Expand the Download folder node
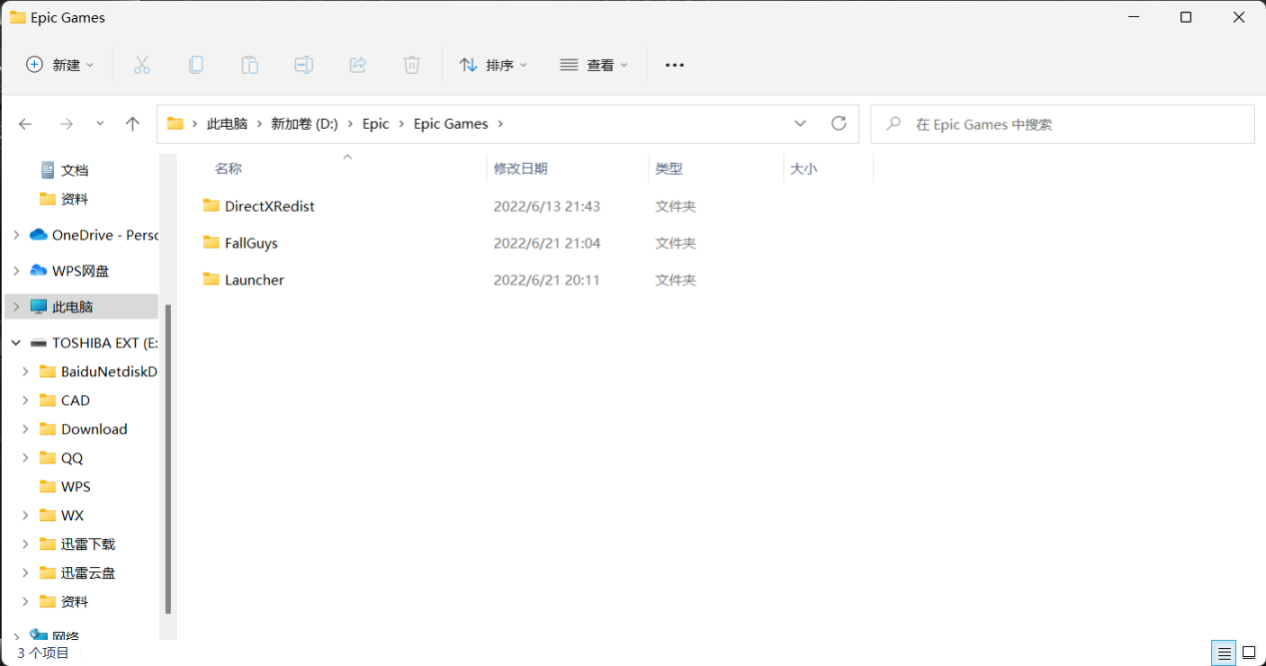 click(26, 429)
